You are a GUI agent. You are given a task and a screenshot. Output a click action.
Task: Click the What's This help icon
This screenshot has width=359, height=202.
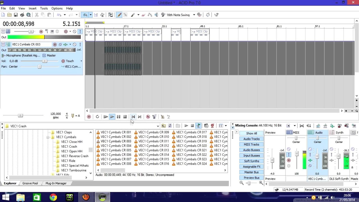pyautogui.click(x=216, y=15)
